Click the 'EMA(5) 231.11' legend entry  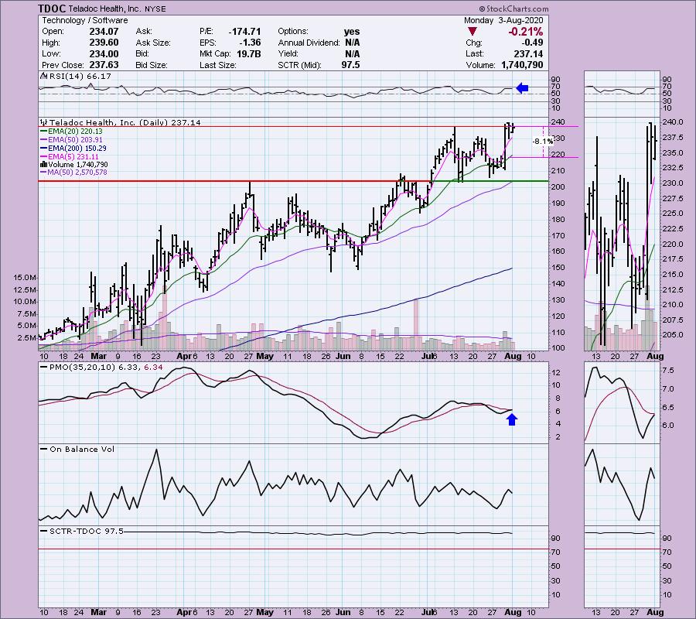coord(73,157)
